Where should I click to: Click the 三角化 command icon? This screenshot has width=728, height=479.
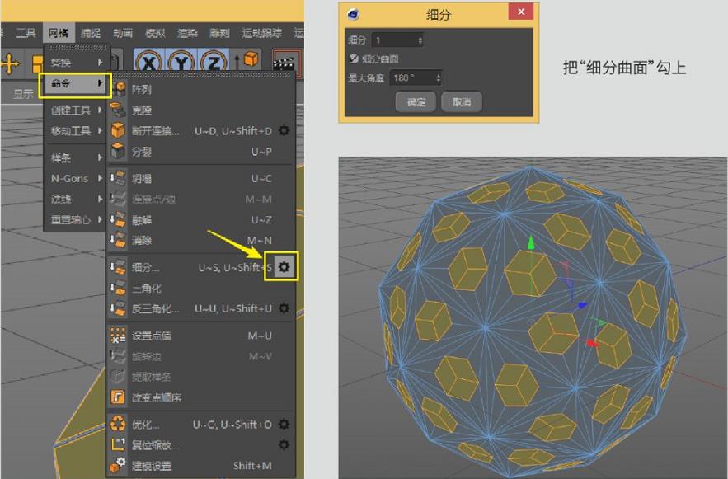(x=118, y=288)
